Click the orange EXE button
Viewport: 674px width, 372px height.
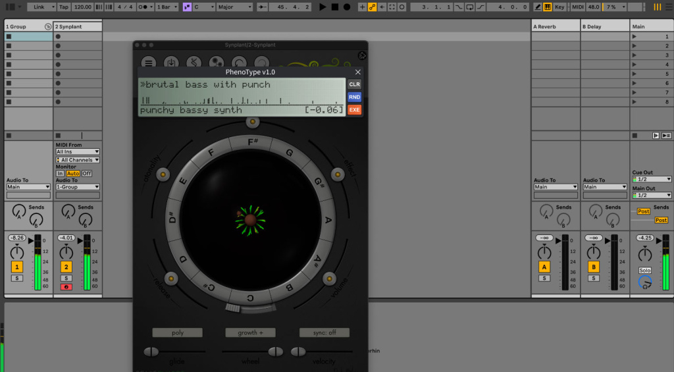point(355,110)
